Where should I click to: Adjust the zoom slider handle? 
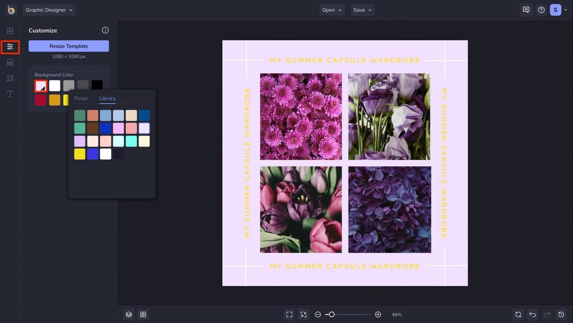(x=331, y=314)
